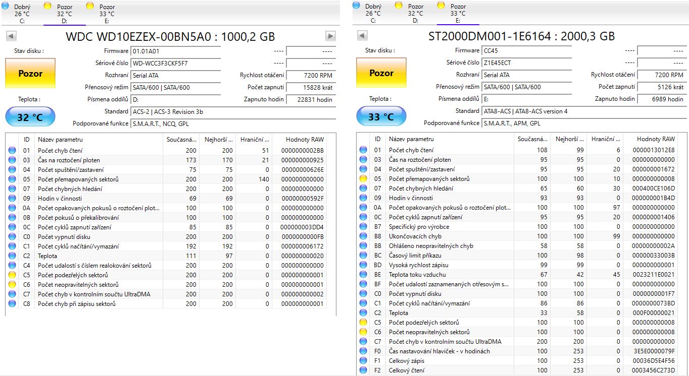Image resolution: width=689 pixels, height=376 pixels.
Task: Click yellow status icon for ID 05 in ST2000DM001 list
Action: pyautogui.click(x=363, y=179)
